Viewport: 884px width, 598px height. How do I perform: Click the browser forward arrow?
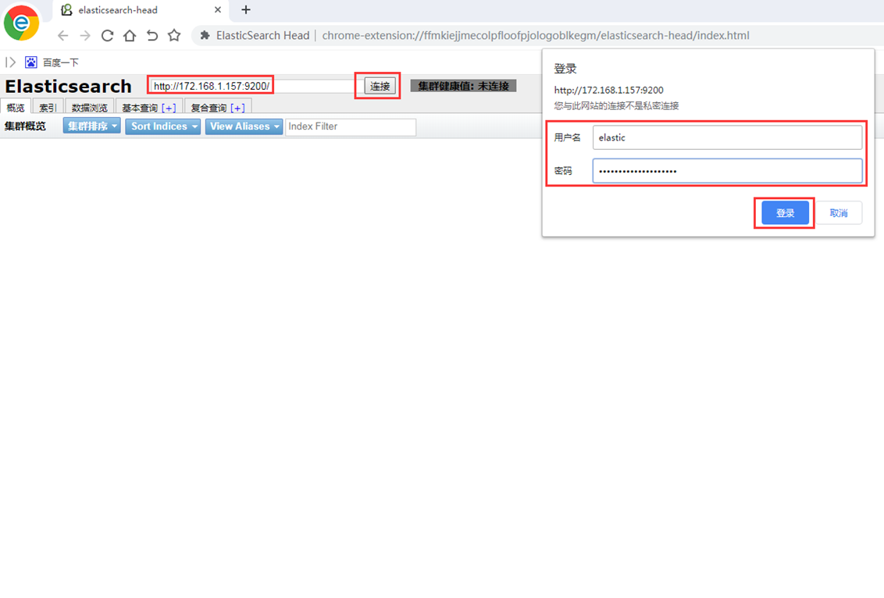pyautogui.click(x=85, y=35)
